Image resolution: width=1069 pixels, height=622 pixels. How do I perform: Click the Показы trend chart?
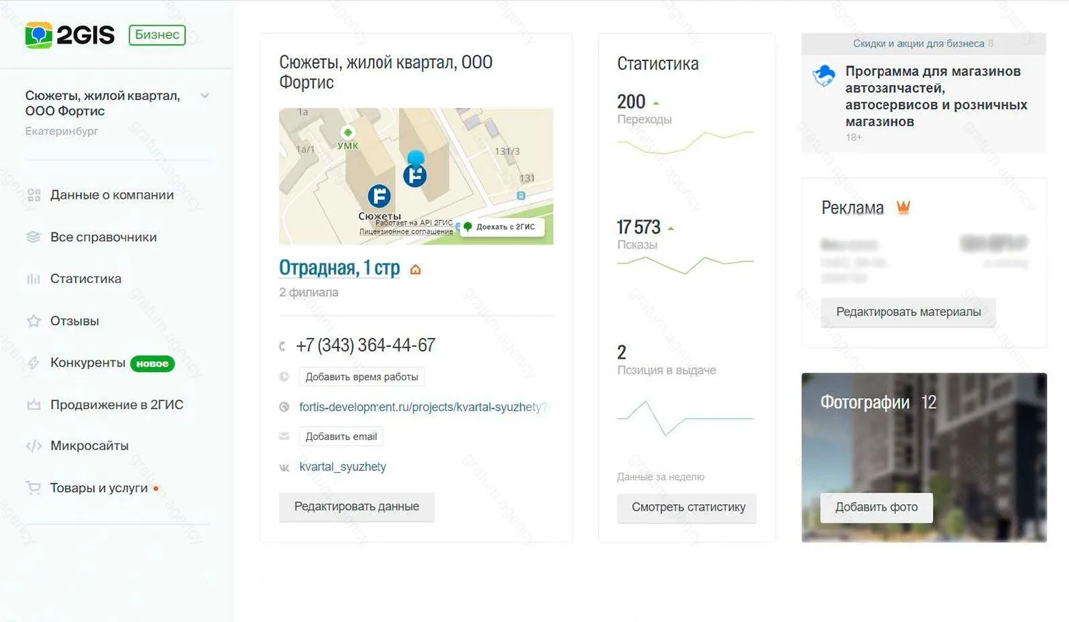685,265
